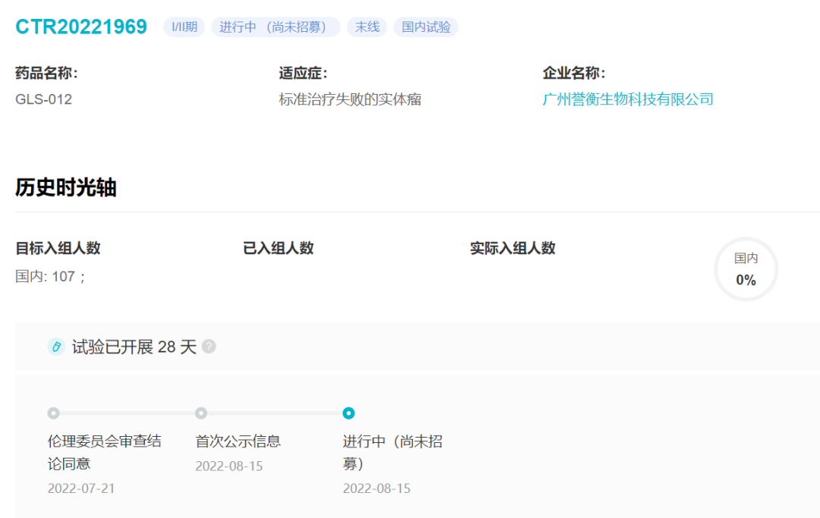820x518 pixels.
Task: Click the 目标入组人数 label
Action: (58, 248)
